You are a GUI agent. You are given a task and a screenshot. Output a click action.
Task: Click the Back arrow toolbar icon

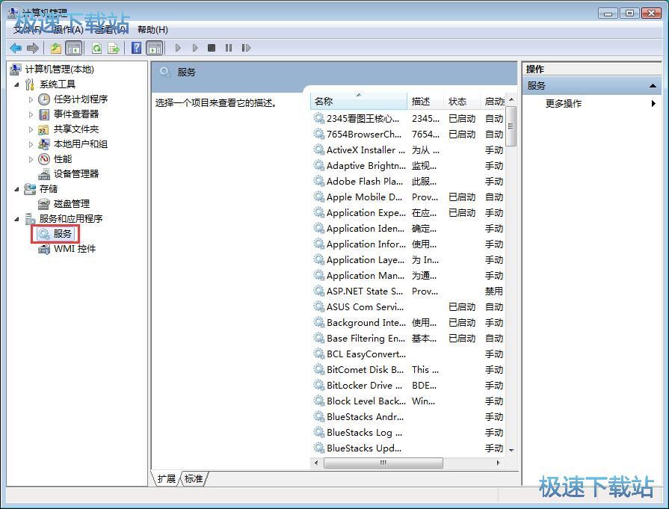[16, 49]
